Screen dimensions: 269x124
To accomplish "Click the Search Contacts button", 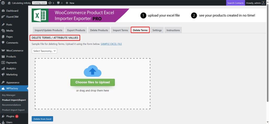I will (x=235, y=3).
